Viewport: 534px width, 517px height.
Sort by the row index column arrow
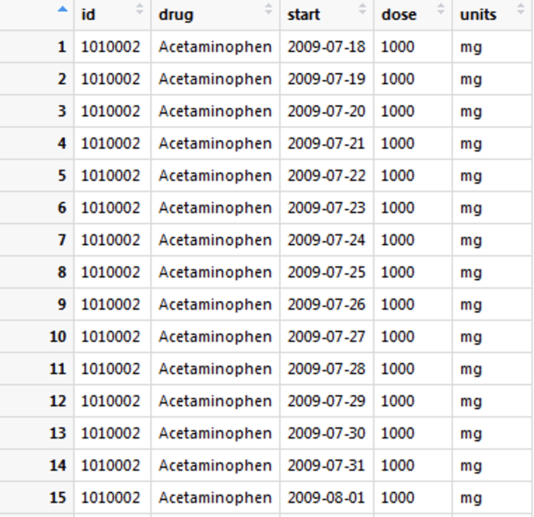point(62,10)
